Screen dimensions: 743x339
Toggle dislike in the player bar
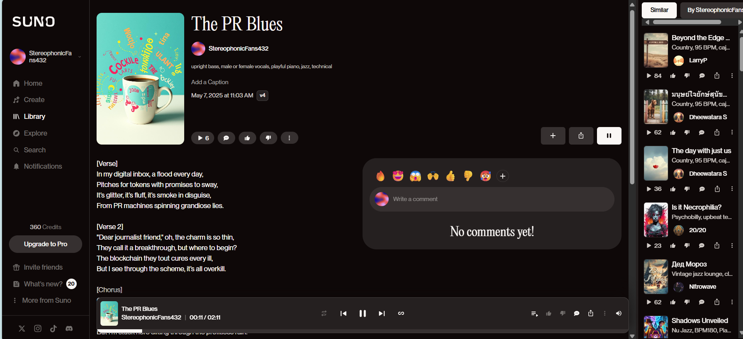(x=563, y=313)
